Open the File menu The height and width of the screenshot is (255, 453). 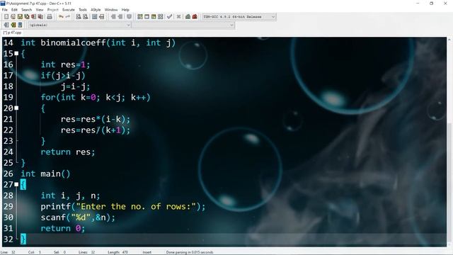5,9
